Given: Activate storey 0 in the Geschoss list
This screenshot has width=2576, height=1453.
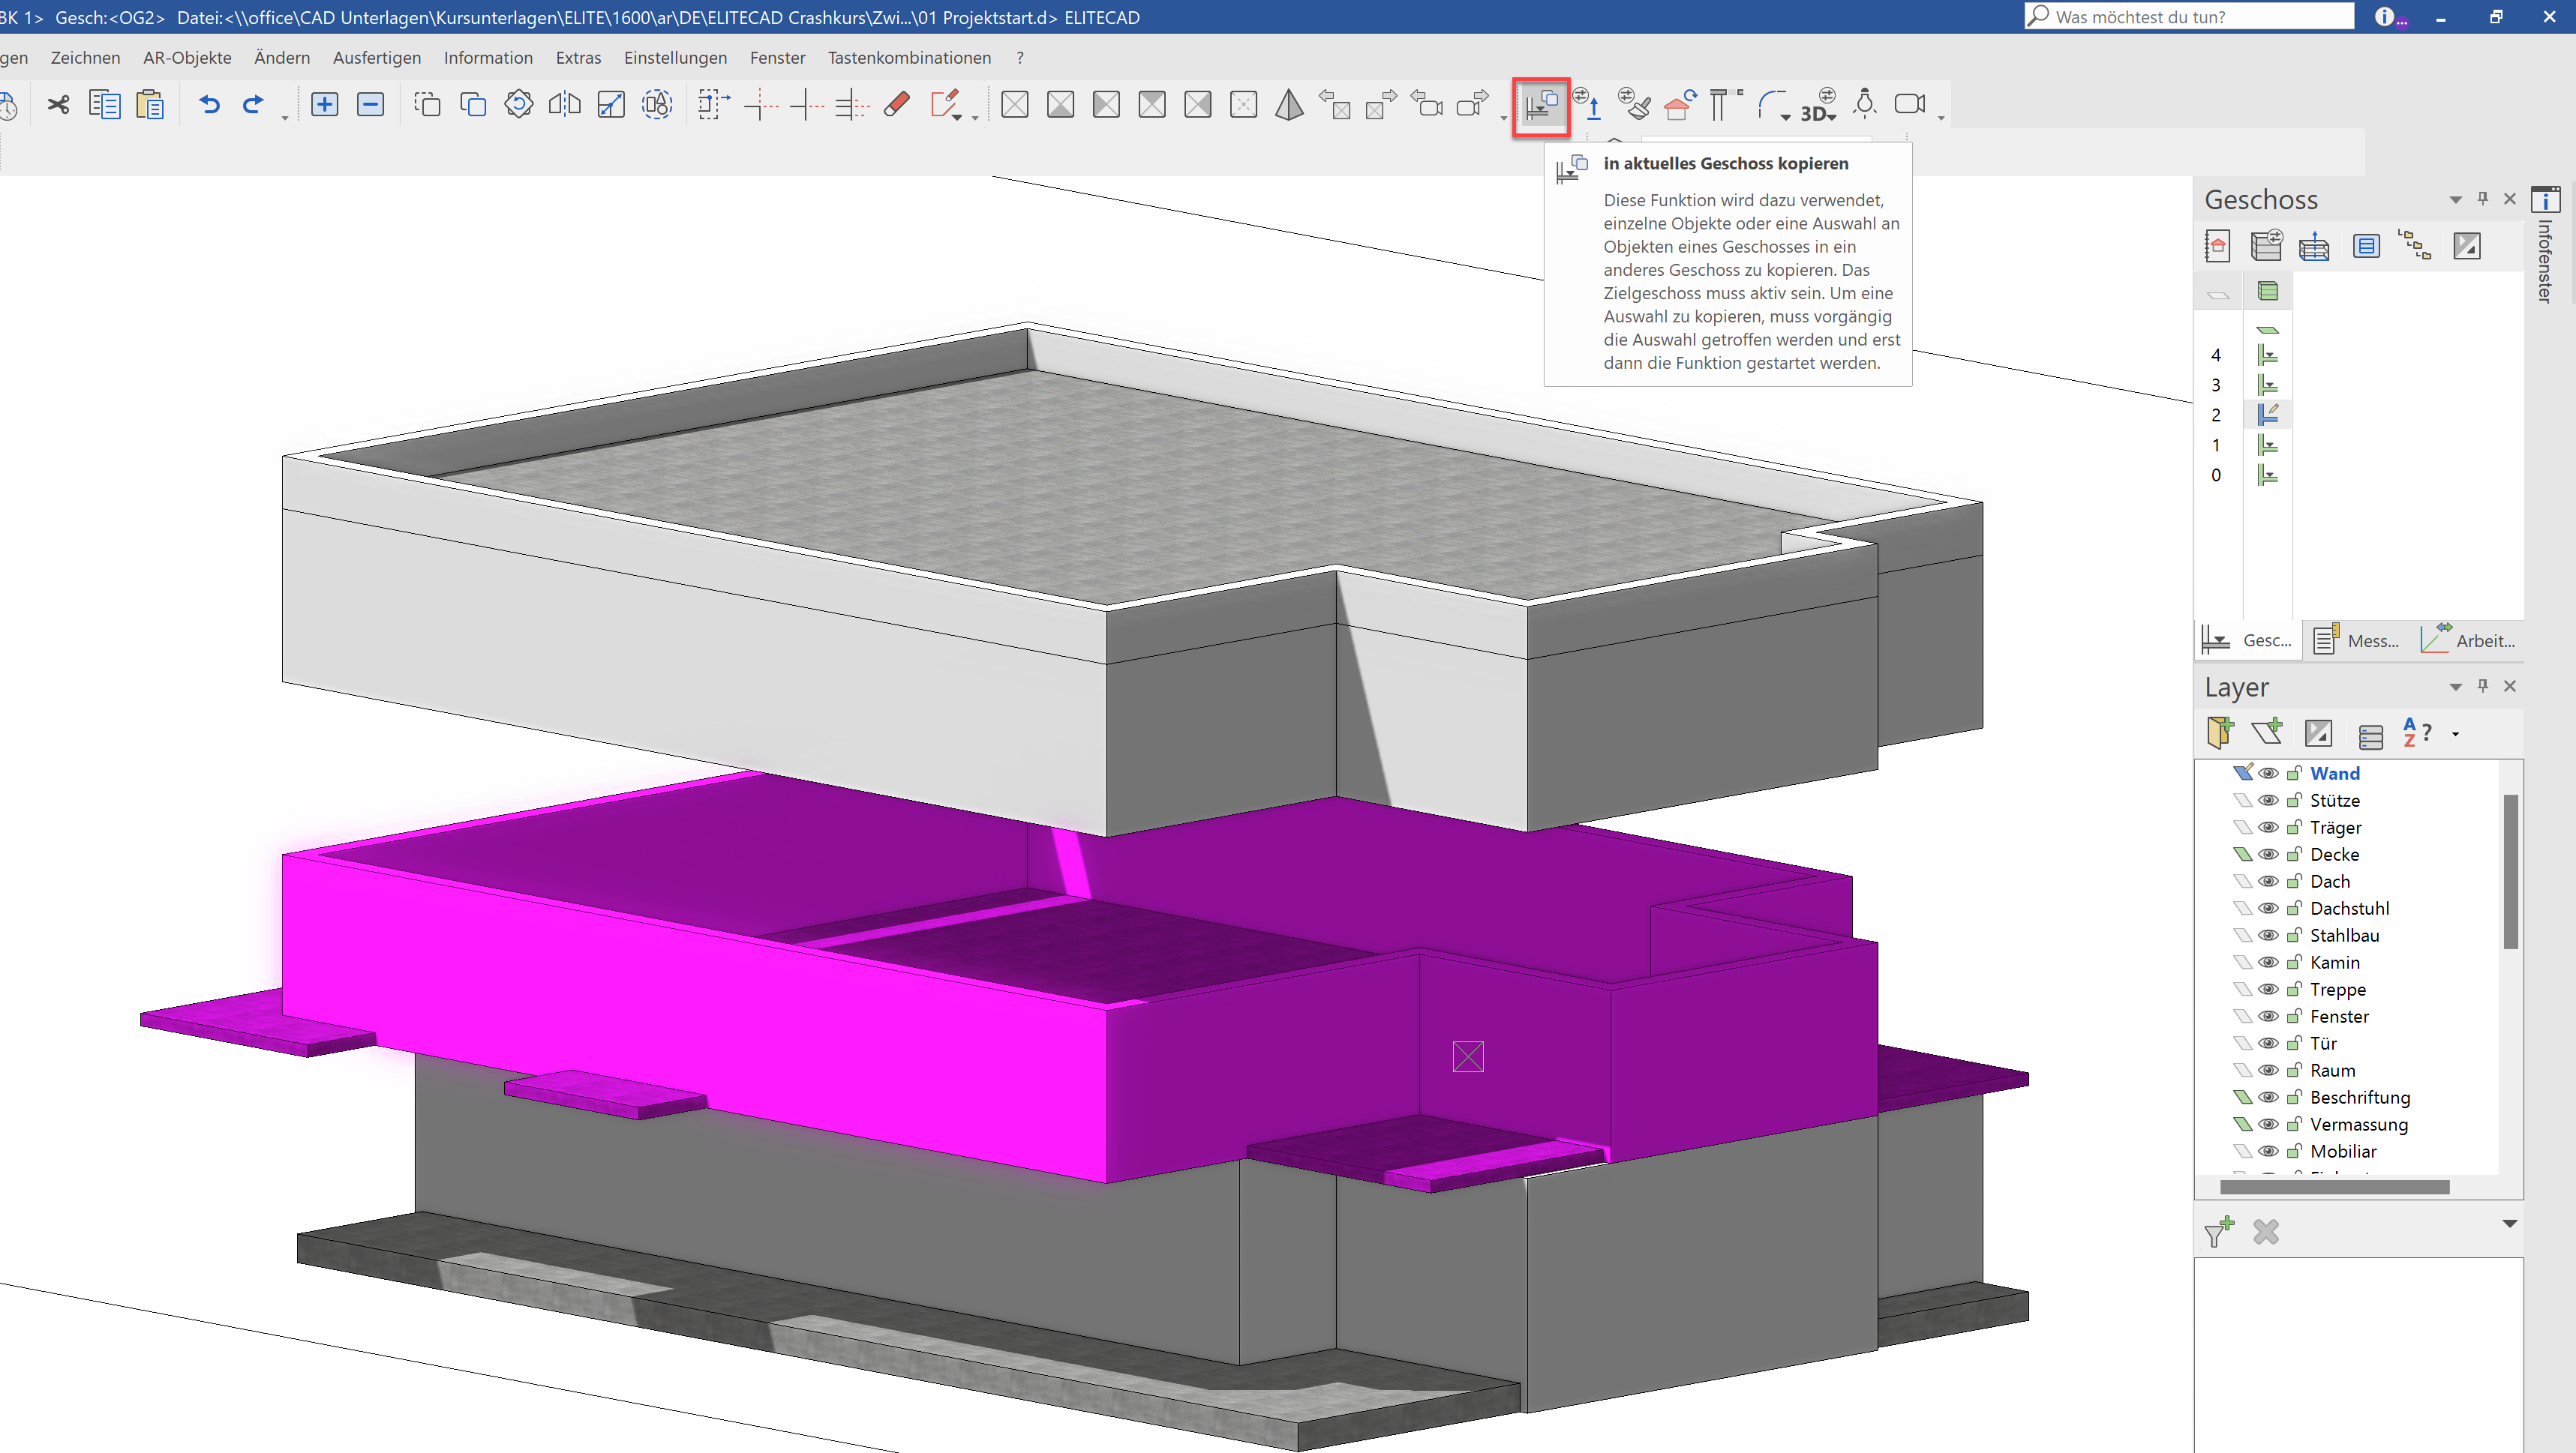Looking at the screenshot, I should (2267, 475).
